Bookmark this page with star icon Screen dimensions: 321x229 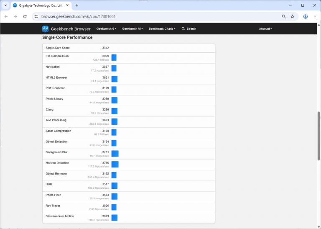(x=293, y=16)
